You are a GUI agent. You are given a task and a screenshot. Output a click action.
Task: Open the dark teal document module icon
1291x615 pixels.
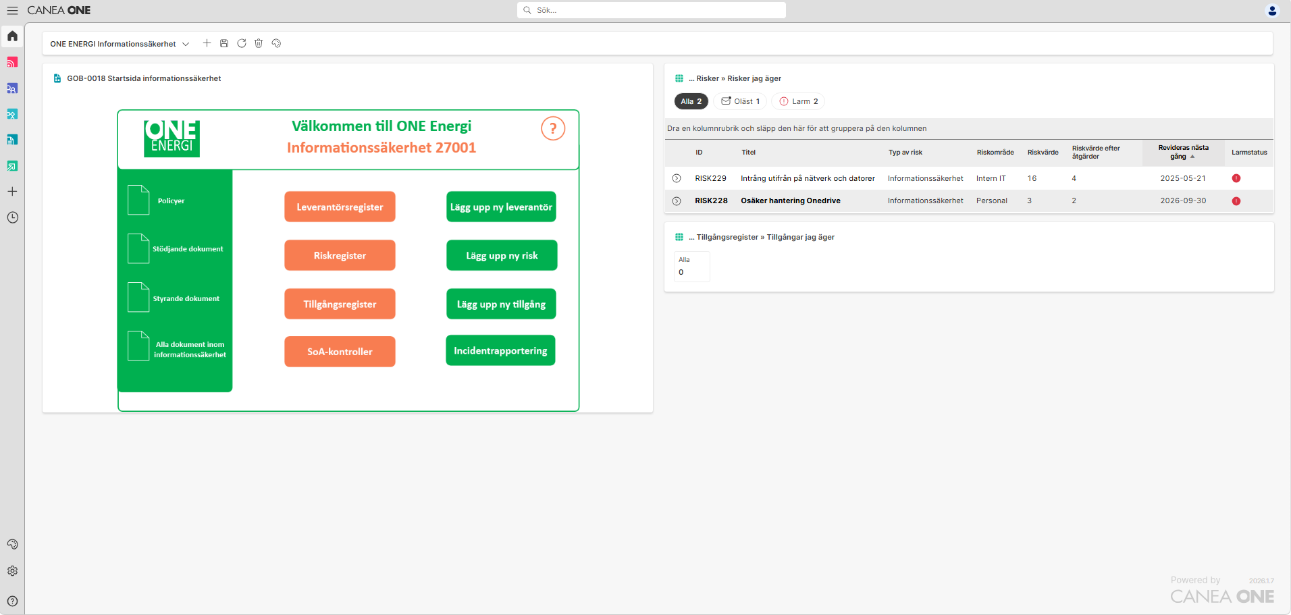pyautogui.click(x=12, y=140)
